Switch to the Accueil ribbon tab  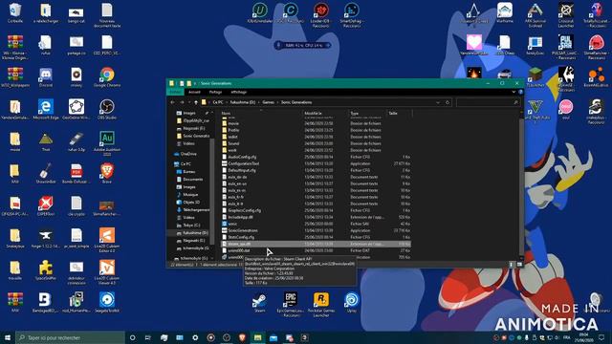(x=194, y=92)
